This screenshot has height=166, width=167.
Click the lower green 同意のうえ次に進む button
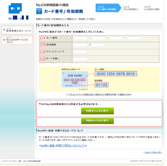click(97, 121)
